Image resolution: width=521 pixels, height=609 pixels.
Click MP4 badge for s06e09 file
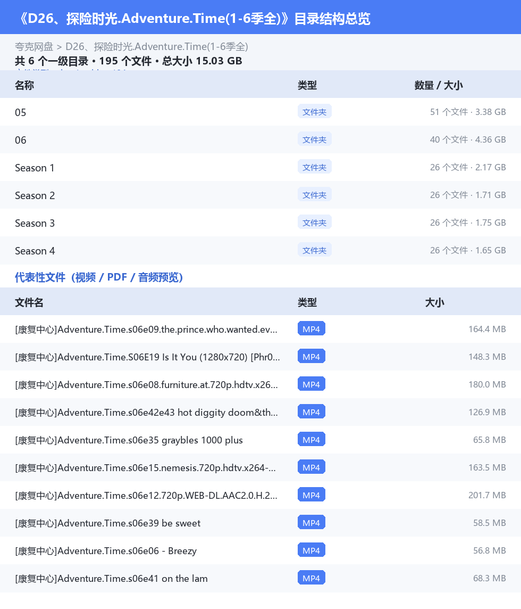pyautogui.click(x=311, y=329)
